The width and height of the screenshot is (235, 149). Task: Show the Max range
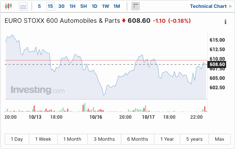tap(220, 139)
